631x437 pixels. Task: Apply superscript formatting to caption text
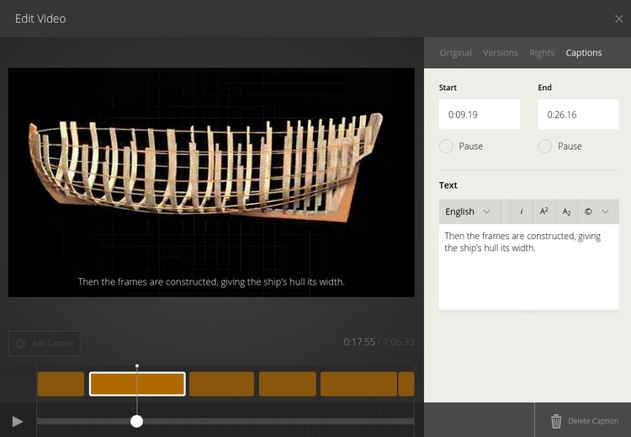pyautogui.click(x=544, y=211)
